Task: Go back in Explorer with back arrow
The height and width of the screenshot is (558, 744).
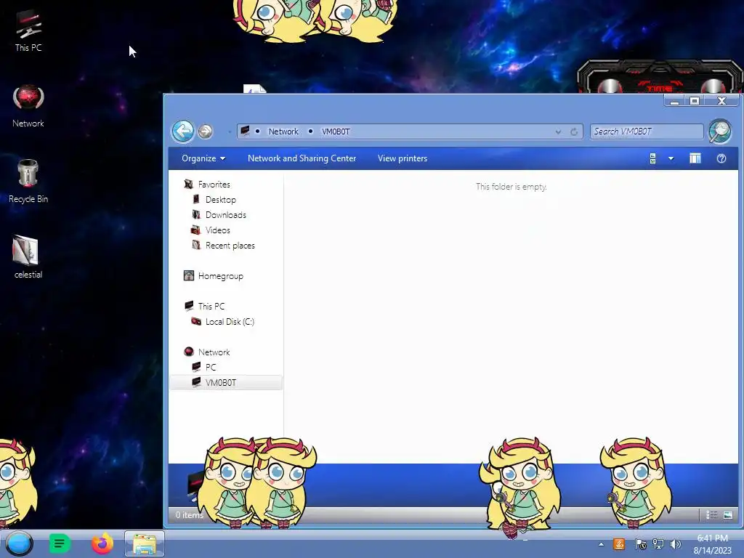Action: [x=182, y=131]
